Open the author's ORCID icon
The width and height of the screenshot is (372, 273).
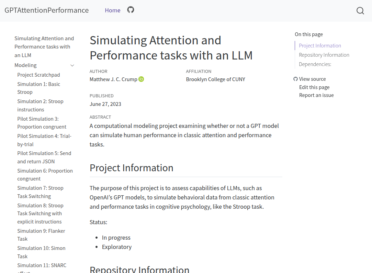(141, 79)
